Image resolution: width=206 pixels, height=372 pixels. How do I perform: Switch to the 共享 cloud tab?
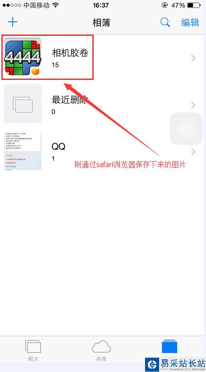[x=101, y=351]
